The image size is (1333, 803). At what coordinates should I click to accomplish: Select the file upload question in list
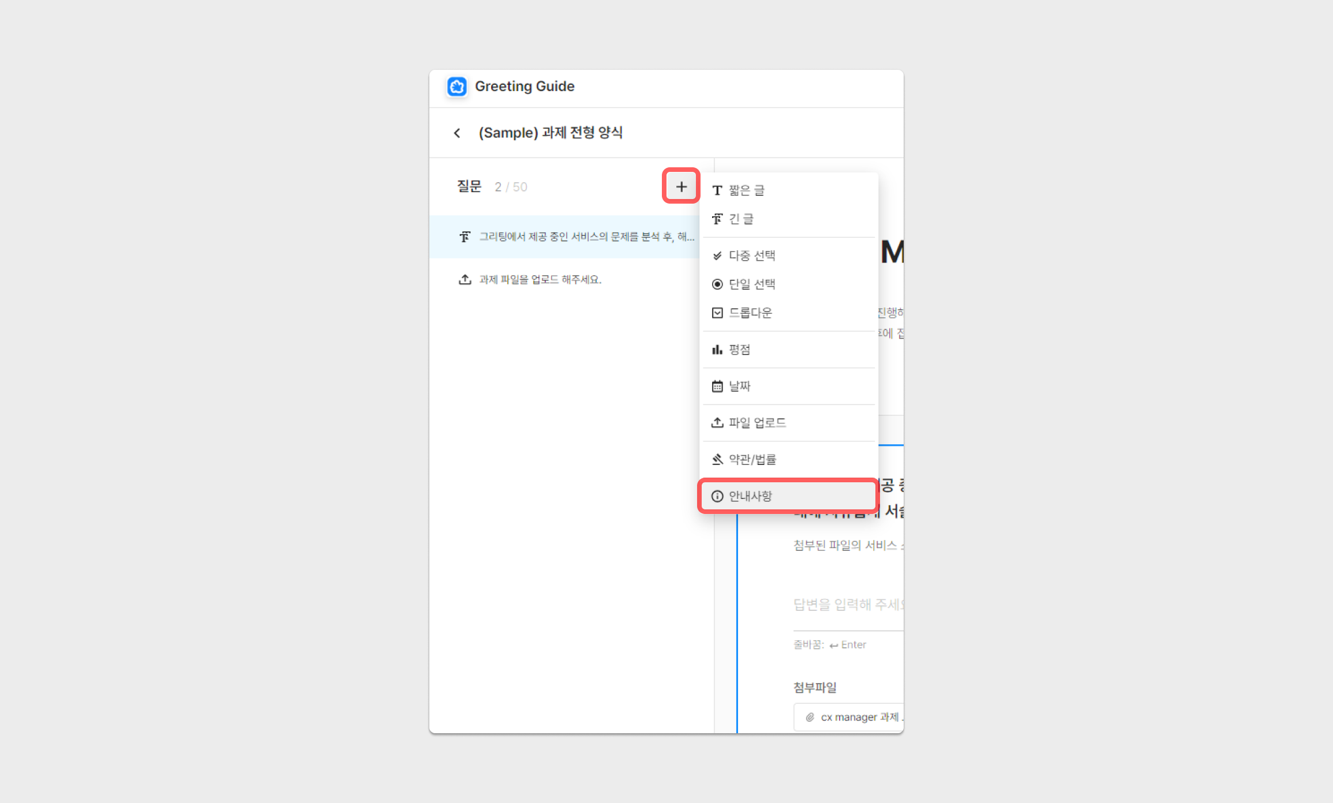(x=540, y=280)
